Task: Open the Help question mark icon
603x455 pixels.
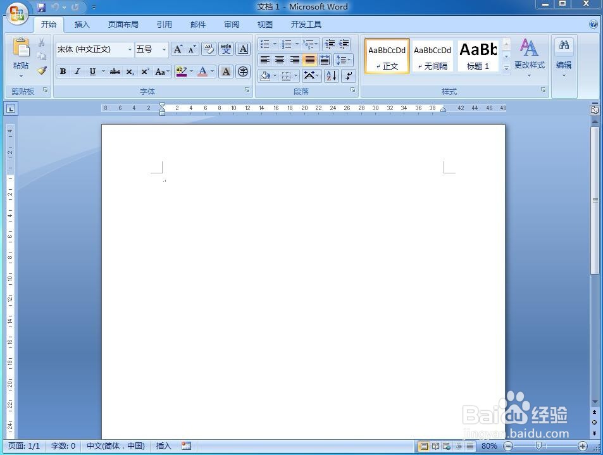Action: 593,24
